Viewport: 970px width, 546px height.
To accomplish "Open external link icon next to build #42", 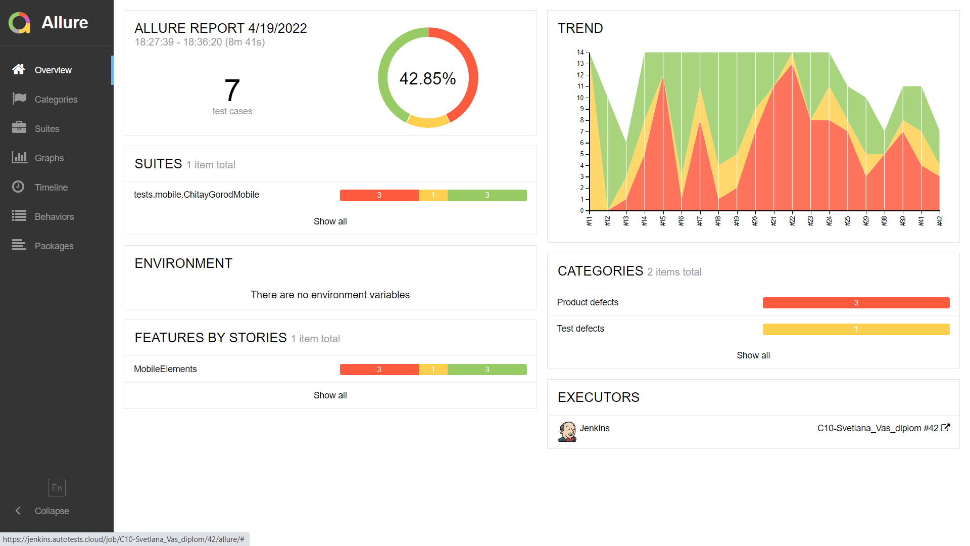I will tap(945, 428).
